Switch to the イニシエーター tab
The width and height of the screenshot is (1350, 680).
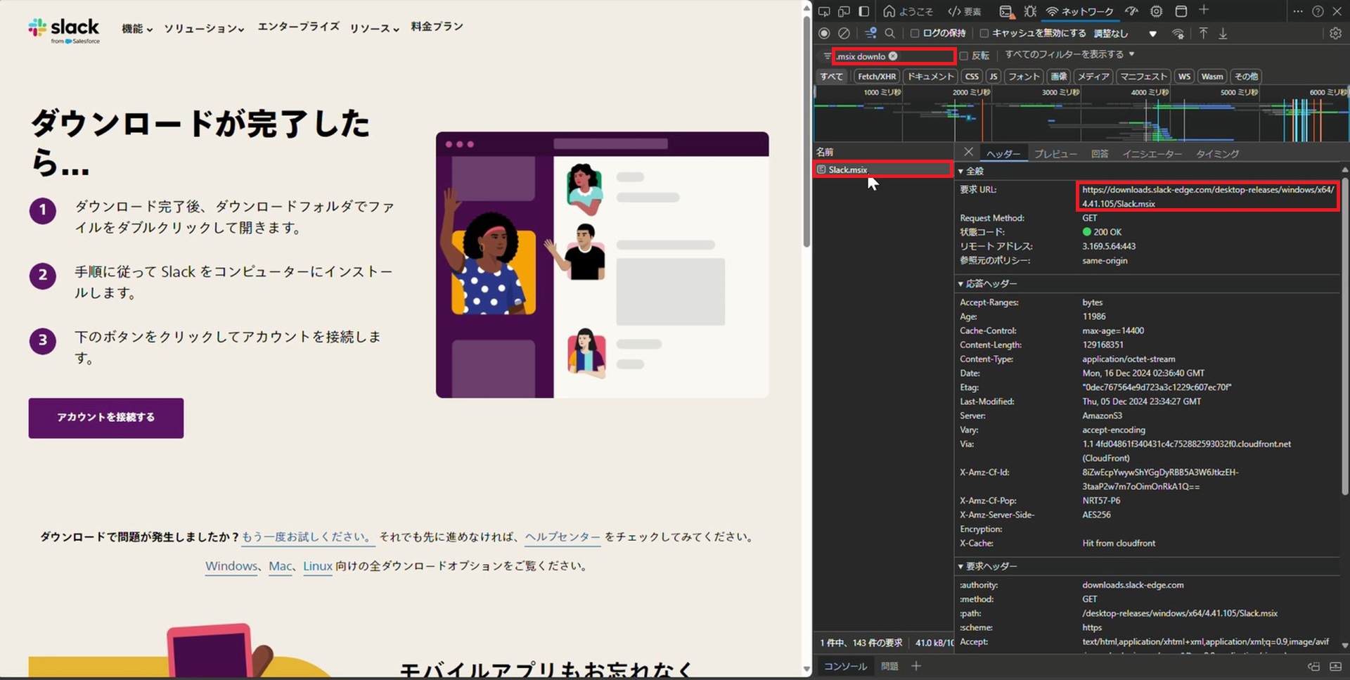(1152, 153)
